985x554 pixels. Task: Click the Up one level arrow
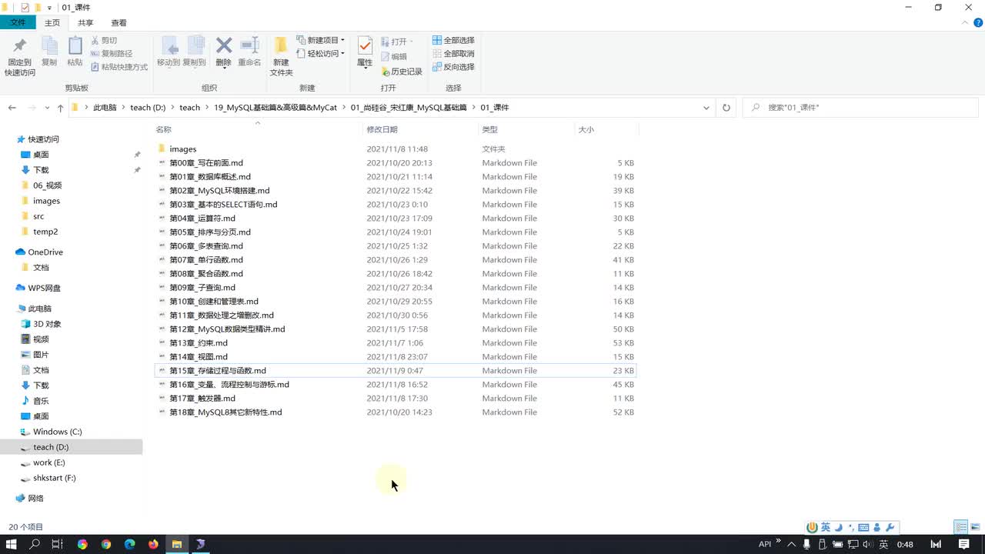61,108
